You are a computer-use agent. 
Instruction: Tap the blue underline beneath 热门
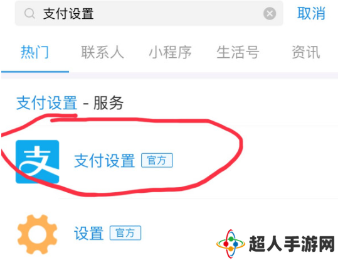point(35,72)
